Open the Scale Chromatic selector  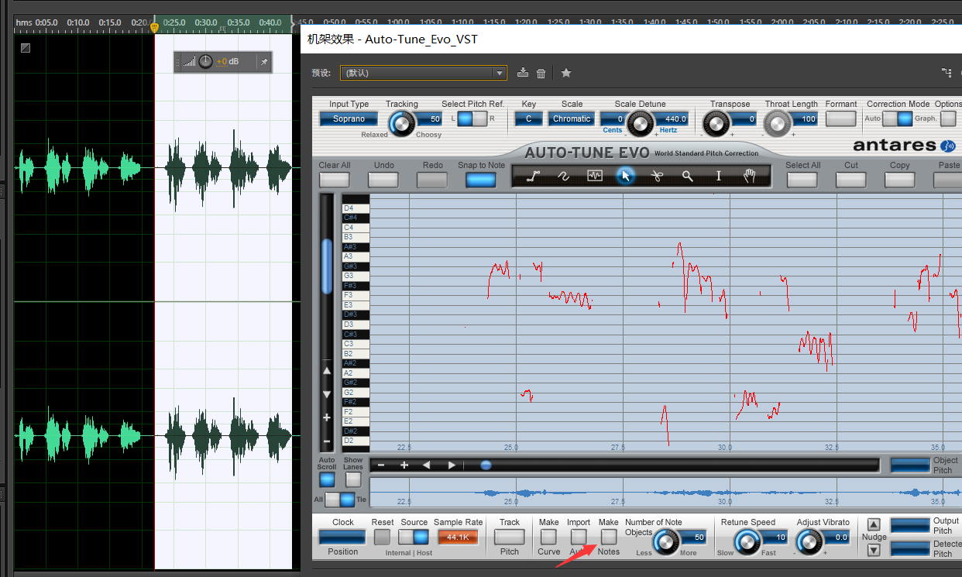[x=572, y=118]
